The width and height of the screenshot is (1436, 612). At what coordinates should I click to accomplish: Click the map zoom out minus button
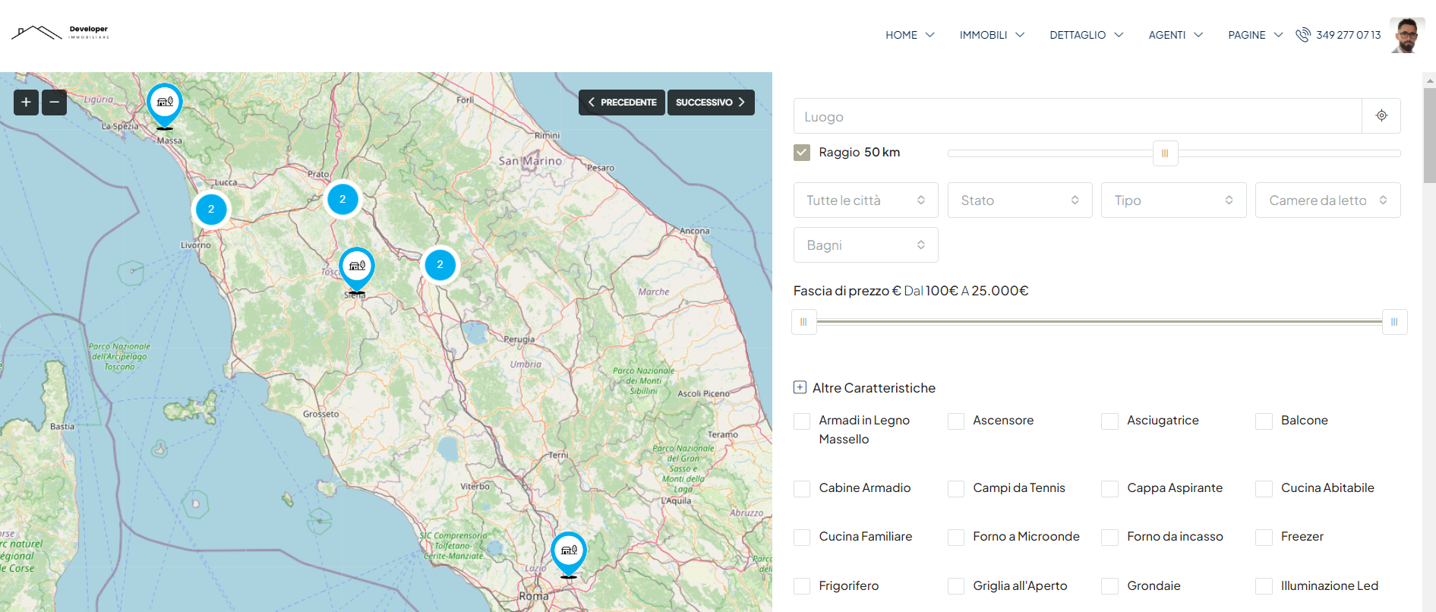[x=55, y=102]
